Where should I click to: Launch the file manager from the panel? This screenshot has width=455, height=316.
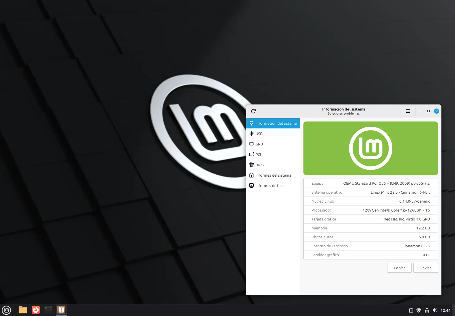click(x=23, y=310)
